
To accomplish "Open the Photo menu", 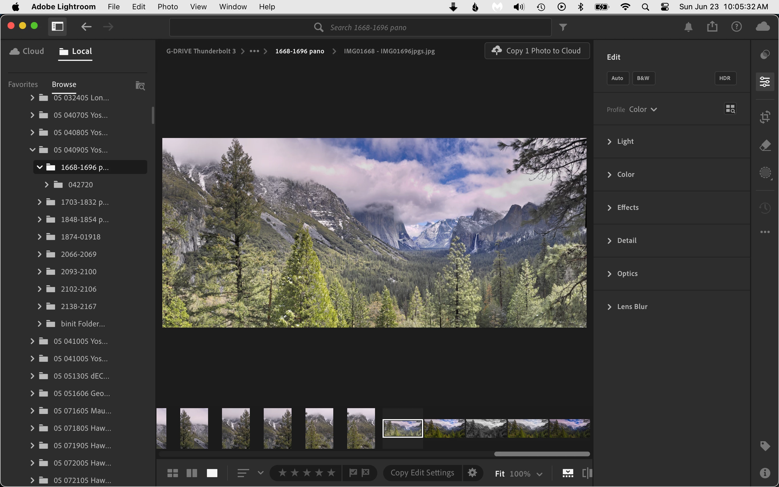I will [x=168, y=7].
